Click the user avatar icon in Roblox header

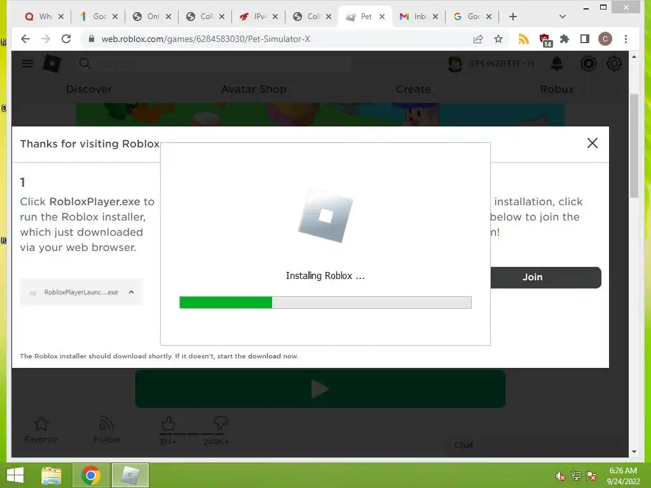[455, 64]
